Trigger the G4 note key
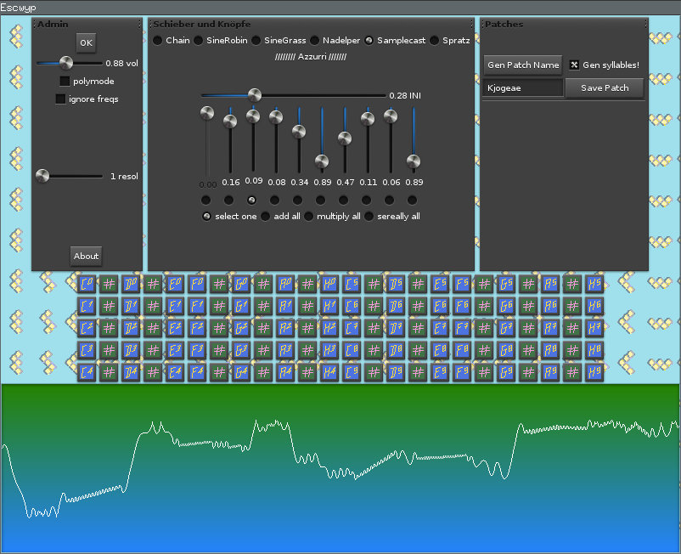Viewport: 681px width, 554px height. point(241,371)
